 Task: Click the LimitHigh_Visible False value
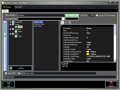89,59
